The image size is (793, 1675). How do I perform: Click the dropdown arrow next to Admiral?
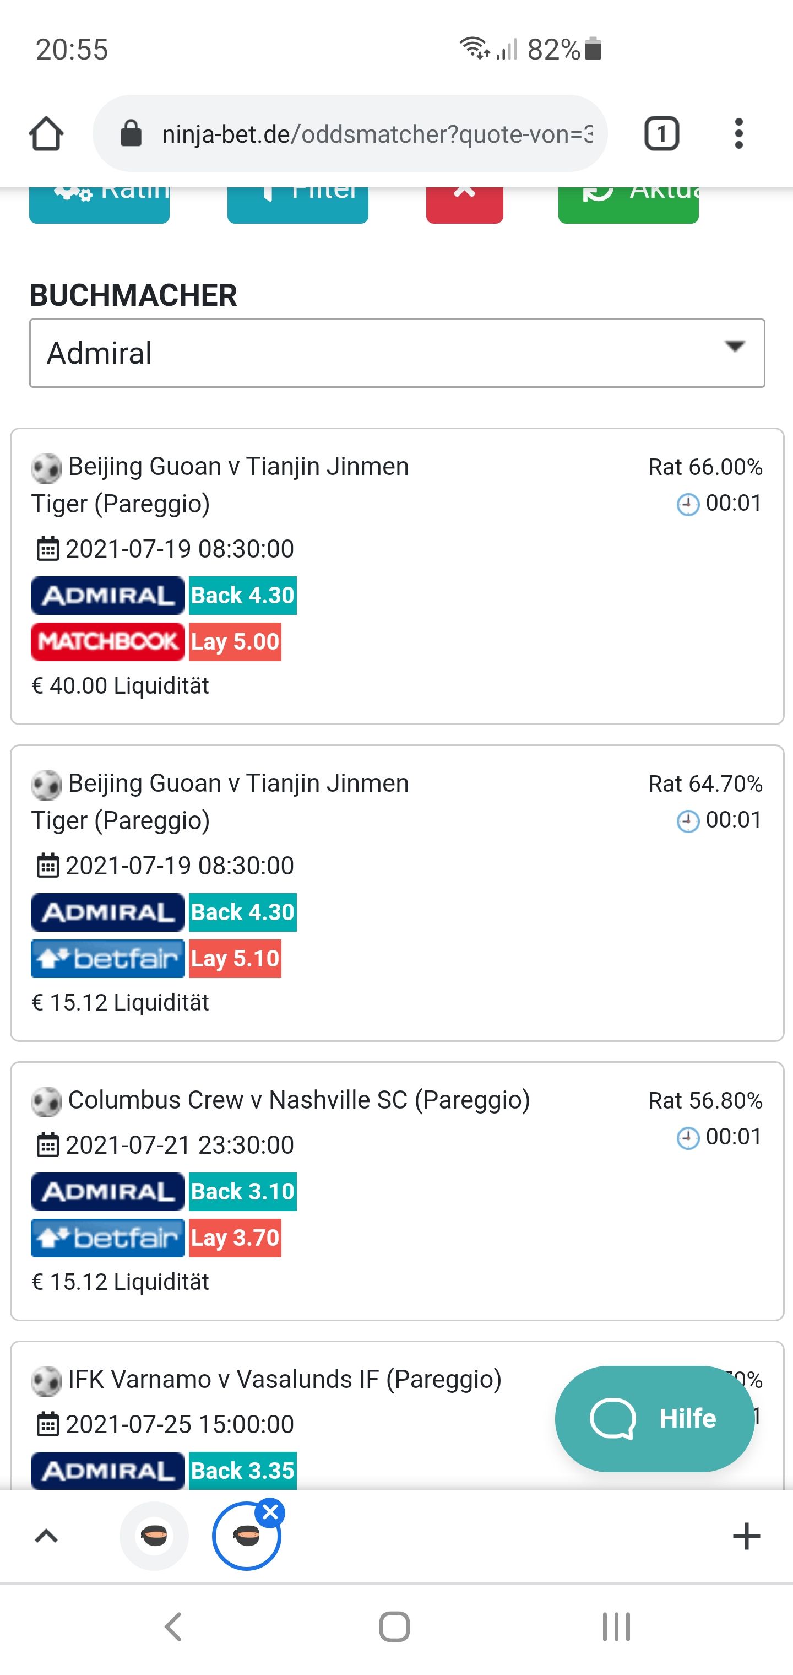tap(735, 347)
